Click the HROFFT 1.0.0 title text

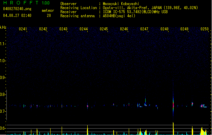[x=26, y=3]
